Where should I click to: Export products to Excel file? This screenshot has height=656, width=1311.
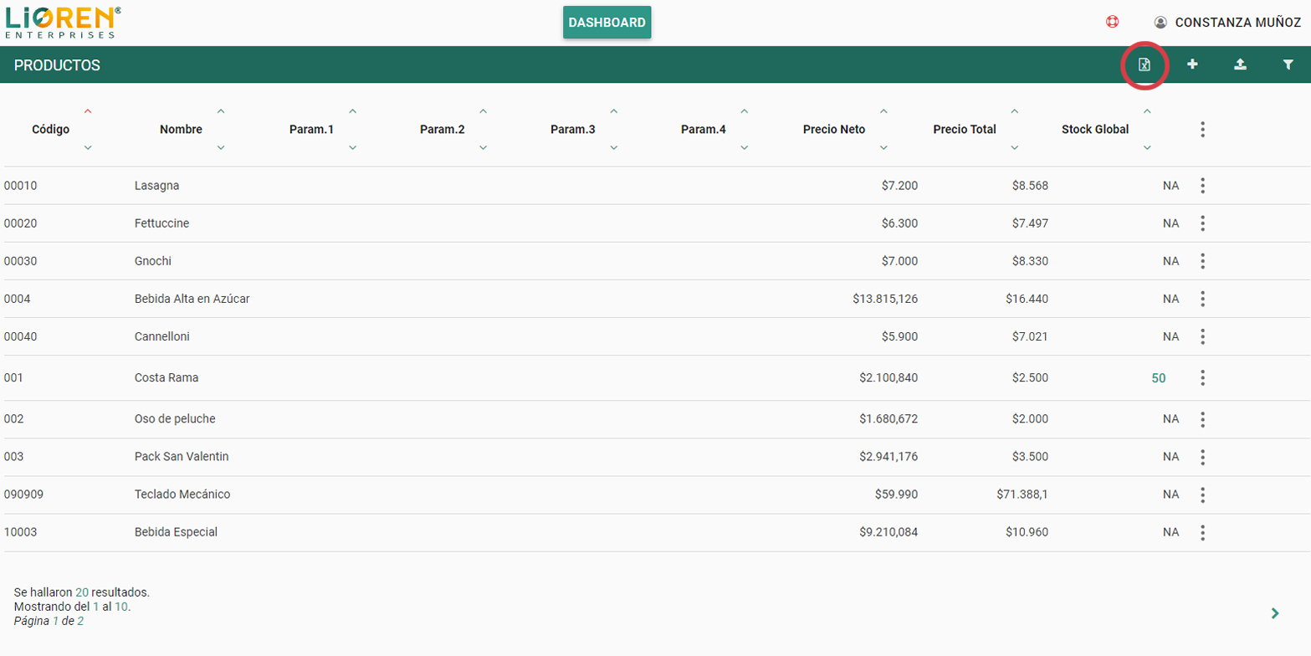coord(1145,64)
